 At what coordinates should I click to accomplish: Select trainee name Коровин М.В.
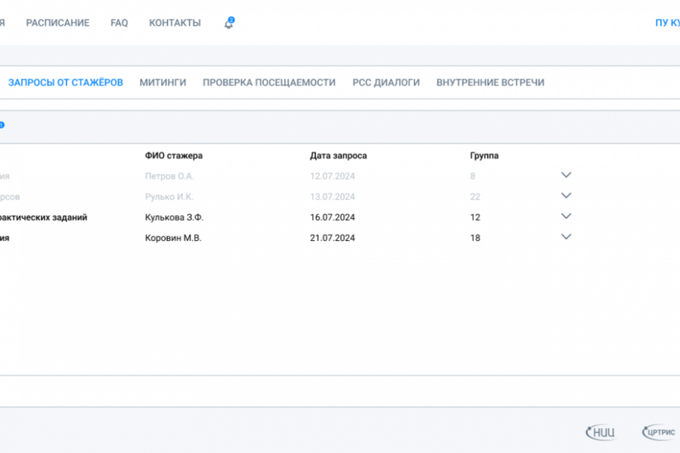173,238
